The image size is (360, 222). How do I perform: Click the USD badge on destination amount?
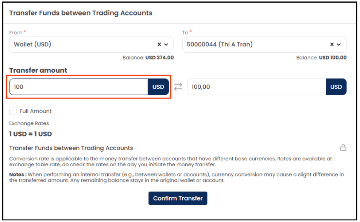point(336,87)
